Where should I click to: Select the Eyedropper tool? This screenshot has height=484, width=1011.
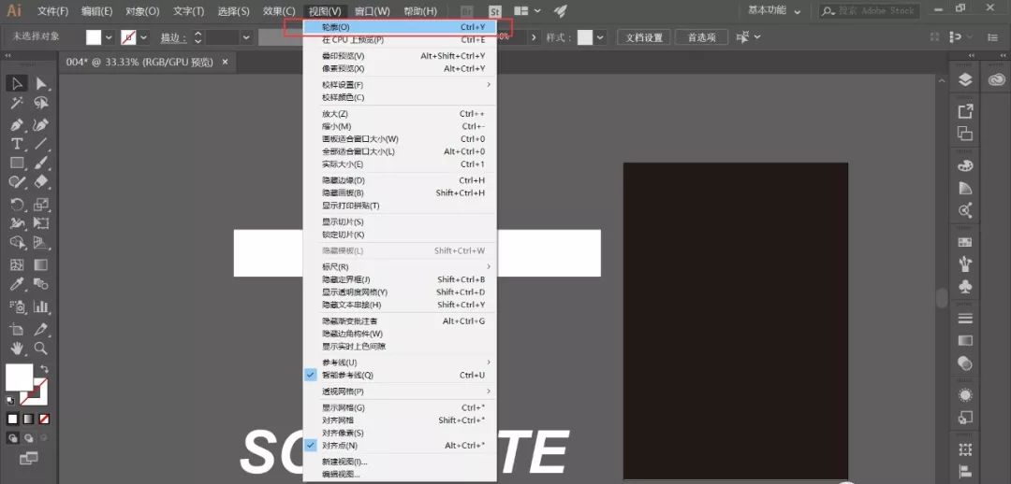(17, 284)
